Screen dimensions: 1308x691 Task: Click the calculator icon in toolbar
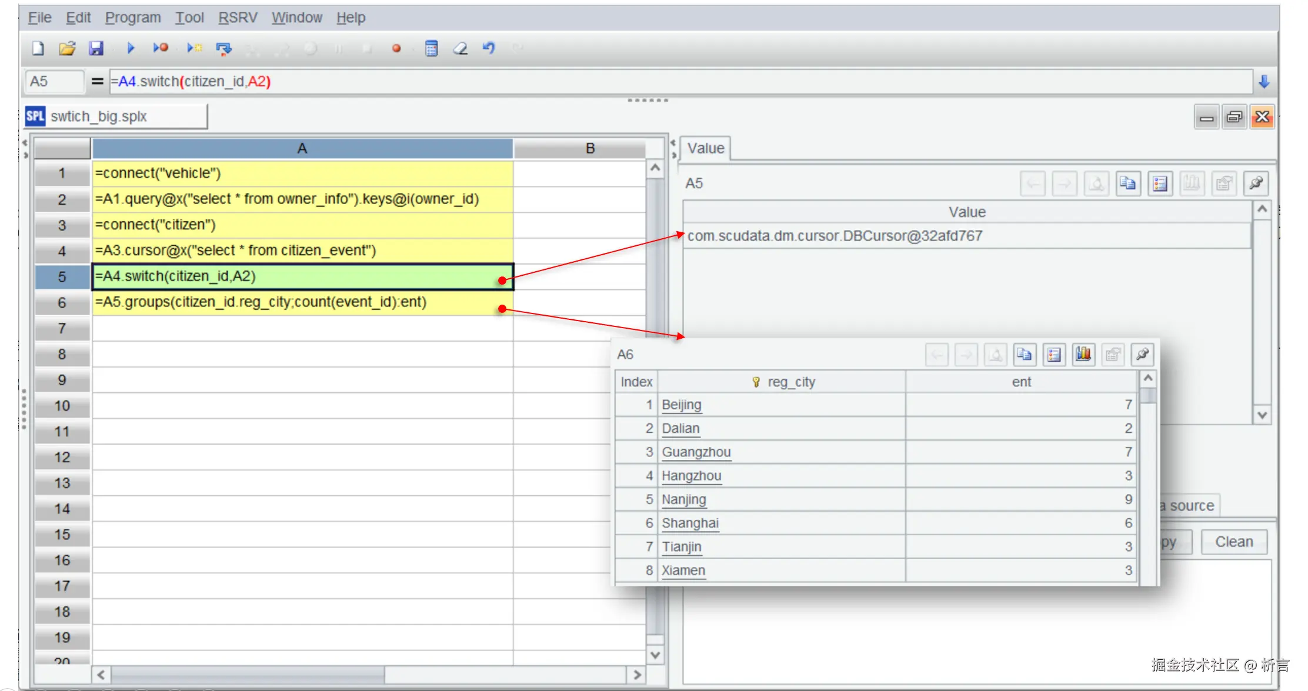tap(431, 48)
